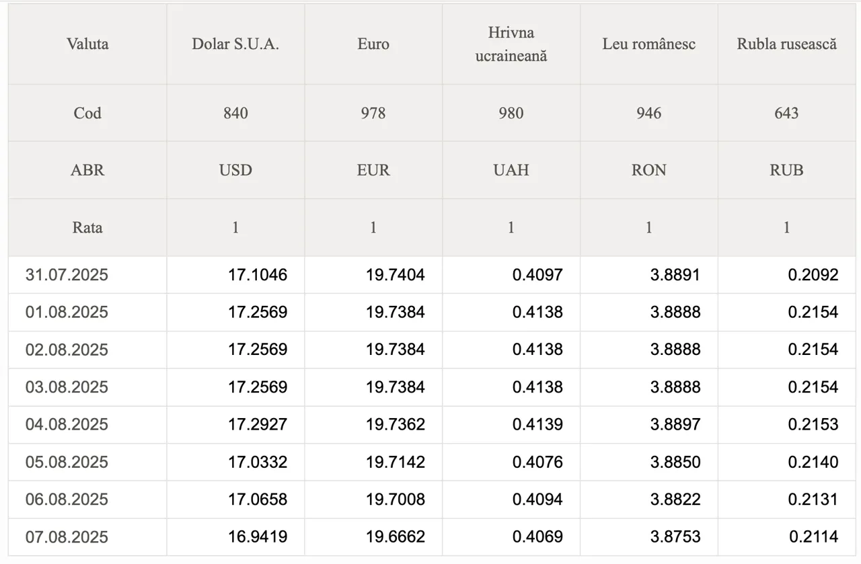
Task: Click the 04.08.2025 date cell
Action: (x=87, y=424)
